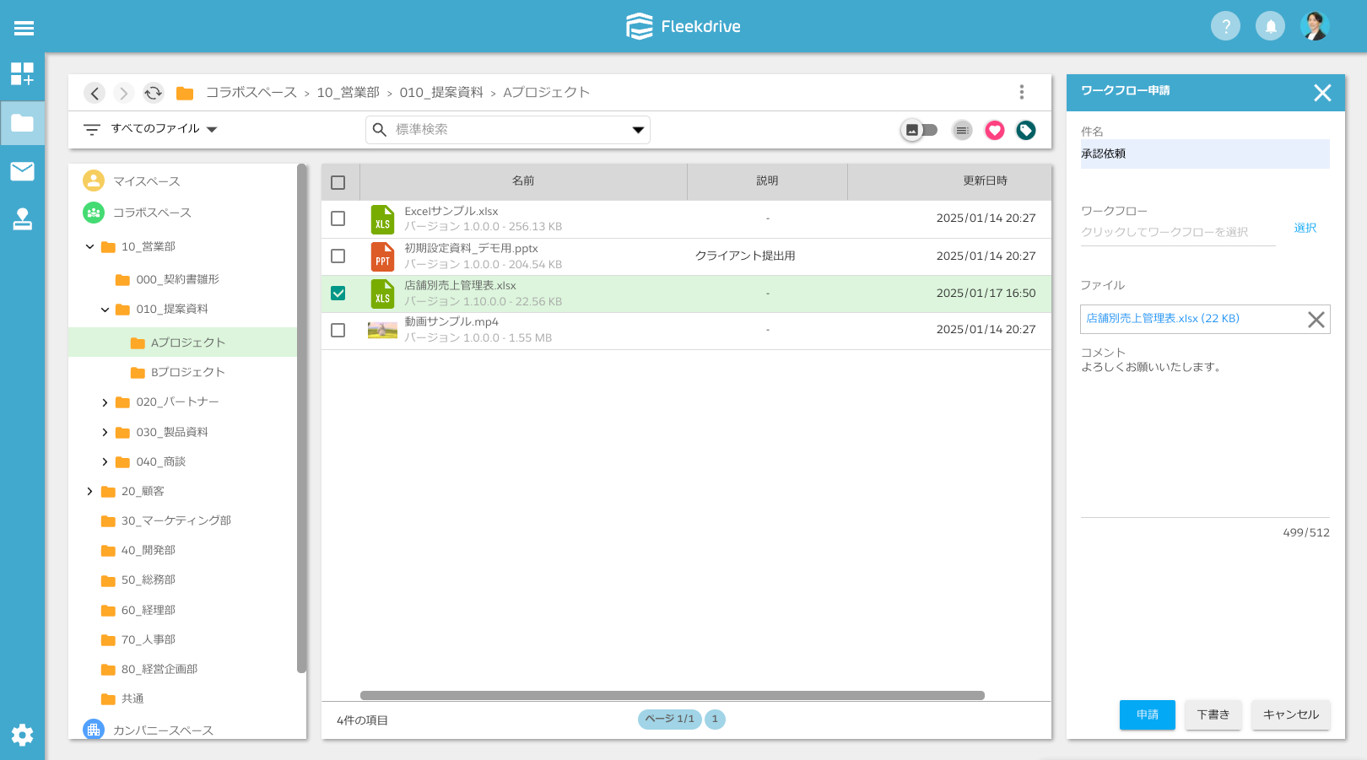Refresh the folder view with the reload icon
Image resolution: width=1367 pixels, height=760 pixels.
tap(153, 93)
